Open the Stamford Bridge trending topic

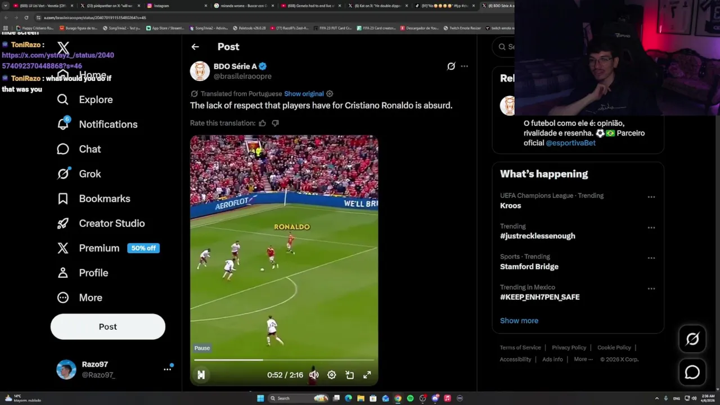tap(529, 267)
